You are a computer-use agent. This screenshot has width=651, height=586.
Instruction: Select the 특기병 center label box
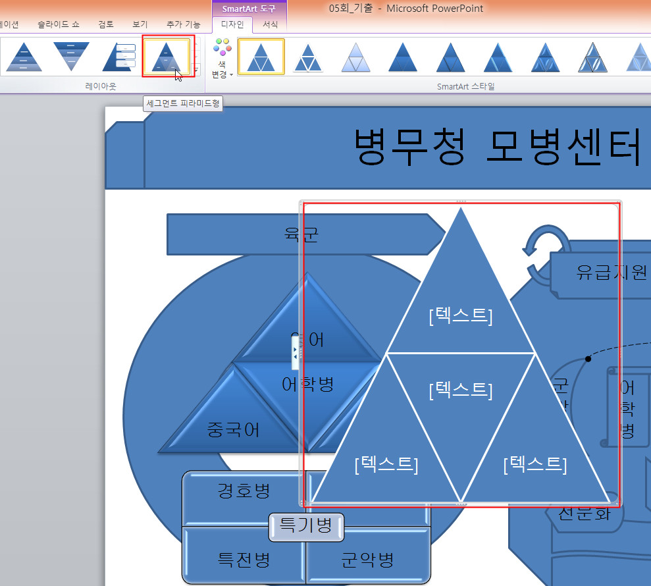[306, 526]
